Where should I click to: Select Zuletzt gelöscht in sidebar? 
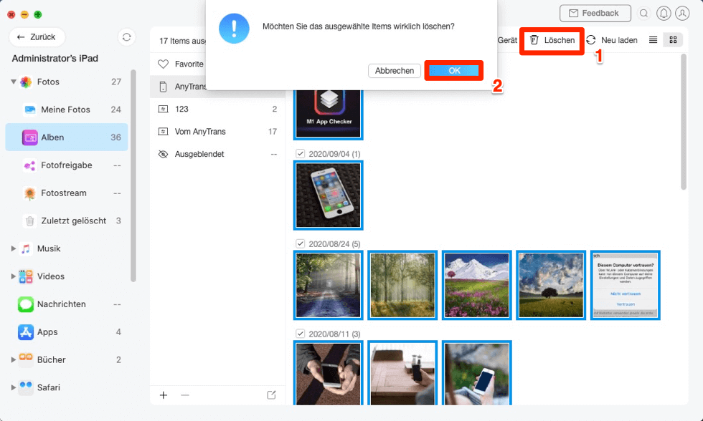tap(73, 221)
